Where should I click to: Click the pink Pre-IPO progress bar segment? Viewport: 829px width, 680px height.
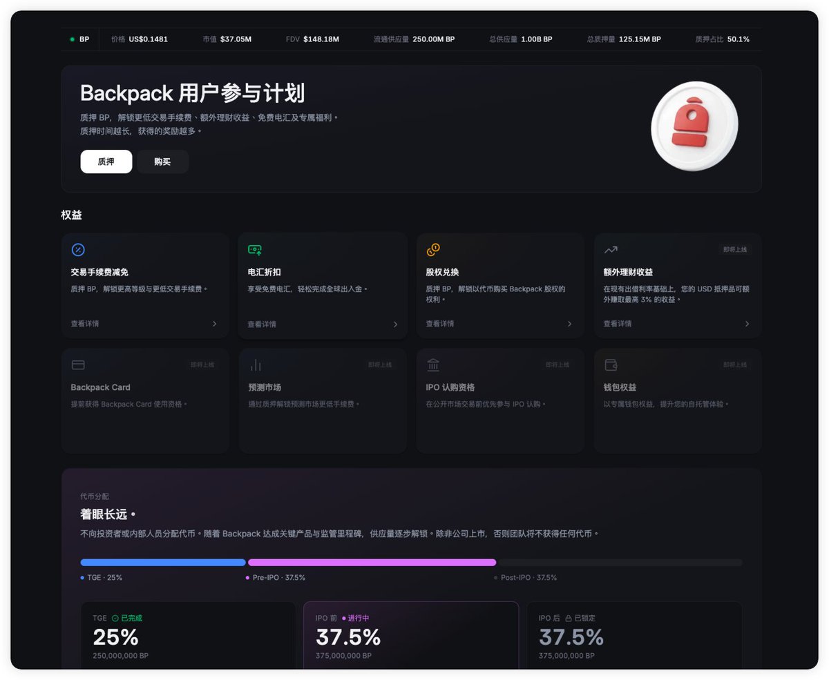click(x=372, y=563)
